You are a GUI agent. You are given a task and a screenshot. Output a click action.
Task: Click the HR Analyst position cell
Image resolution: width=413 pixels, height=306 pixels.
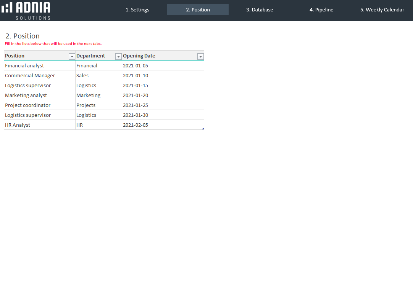pos(18,125)
